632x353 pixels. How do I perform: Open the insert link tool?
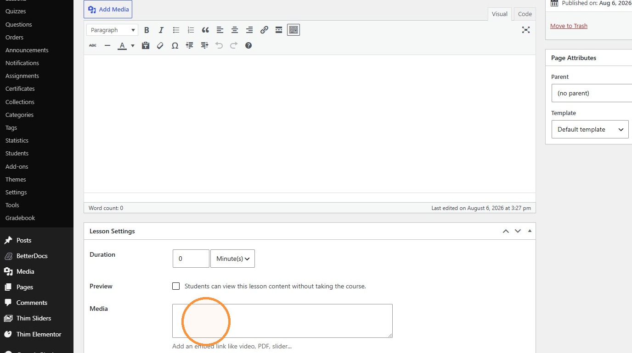coord(264,30)
